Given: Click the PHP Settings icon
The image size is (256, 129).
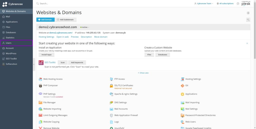Looking at the screenshot, I should point(40,94).
